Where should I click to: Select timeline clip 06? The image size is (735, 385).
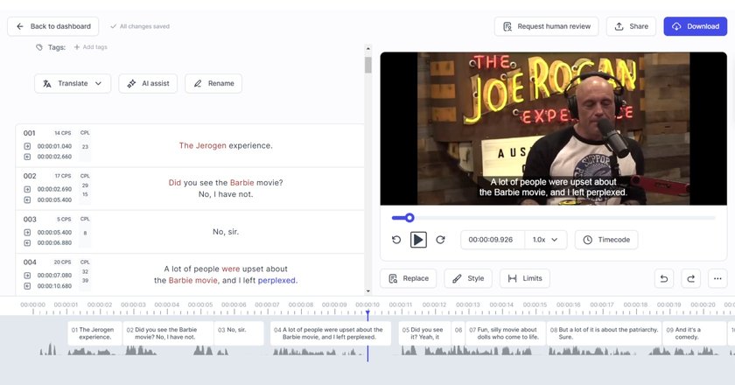(x=458, y=333)
